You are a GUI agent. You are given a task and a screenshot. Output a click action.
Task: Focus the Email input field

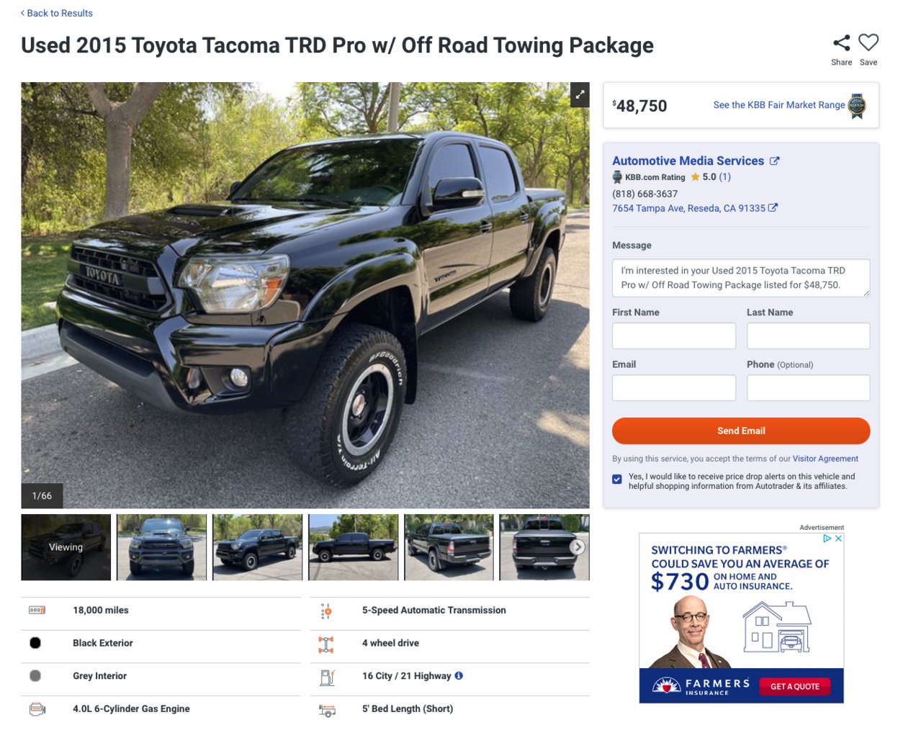[674, 387]
